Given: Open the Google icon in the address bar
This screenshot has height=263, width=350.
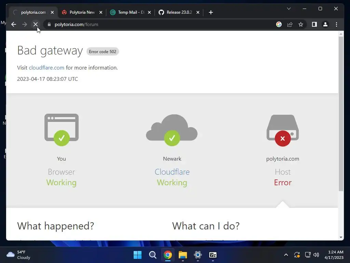Looking at the screenshot, I should pos(279,24).
